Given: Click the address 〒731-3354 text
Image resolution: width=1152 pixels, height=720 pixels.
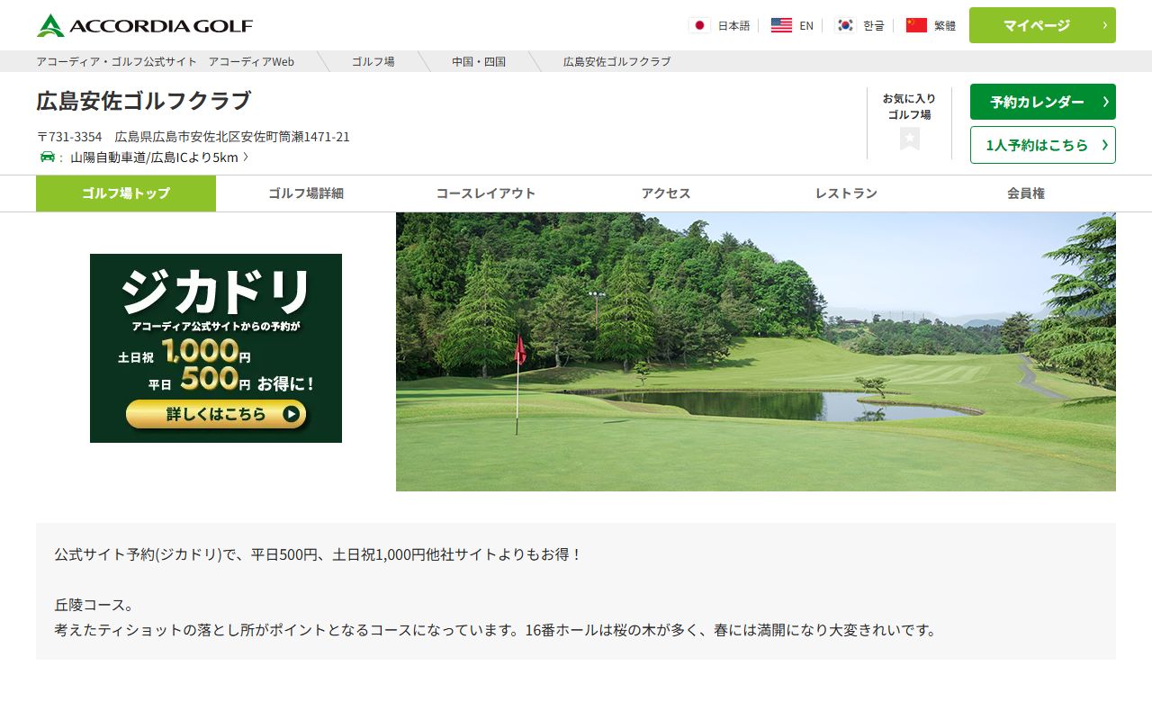Looking at the screenshot, I should tap(193, 137).
